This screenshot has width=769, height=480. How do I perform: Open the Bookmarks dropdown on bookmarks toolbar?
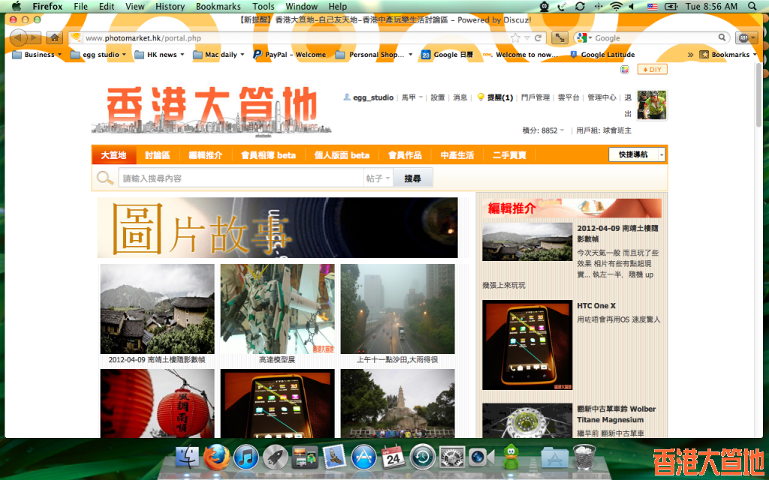tap(728, 54)
